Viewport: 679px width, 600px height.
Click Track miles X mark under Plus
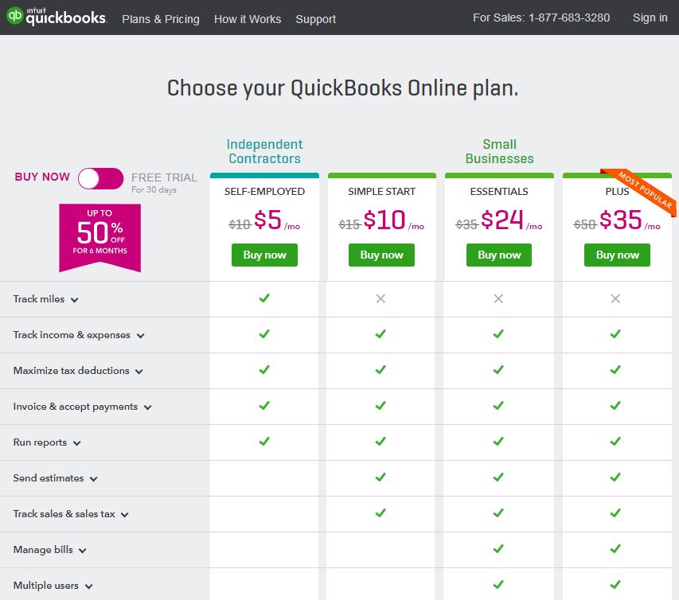(615, 298)
